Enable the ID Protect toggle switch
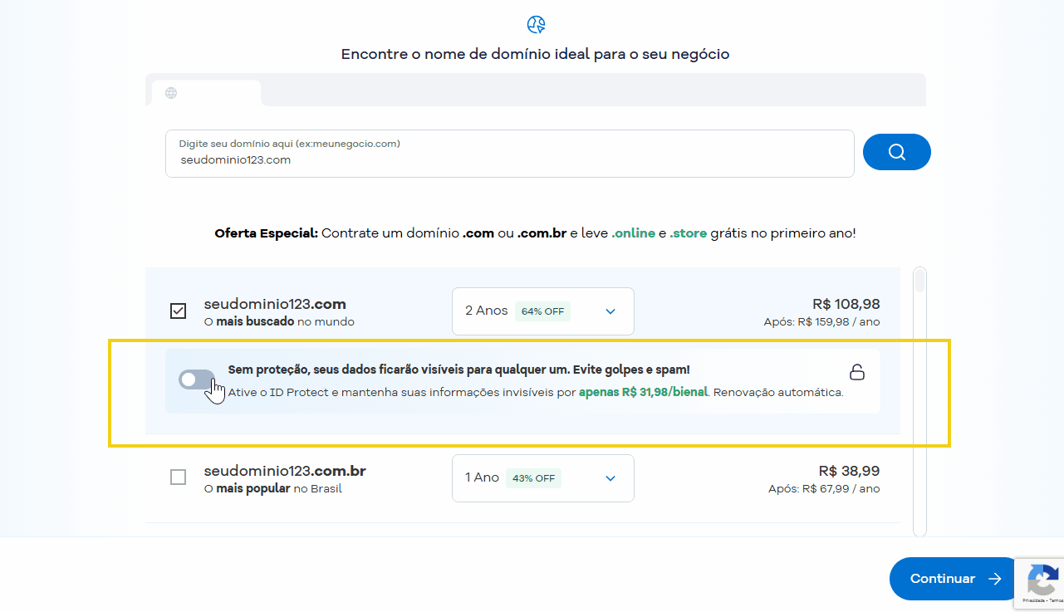This screenshot has width=1064, height=612. coord(196,379)
